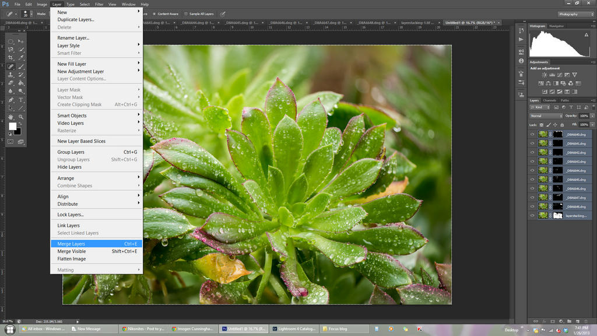Pick the Zoom tool in toolbox
The height and width of the screenshot is (336, 597).
tap(21, 117)
